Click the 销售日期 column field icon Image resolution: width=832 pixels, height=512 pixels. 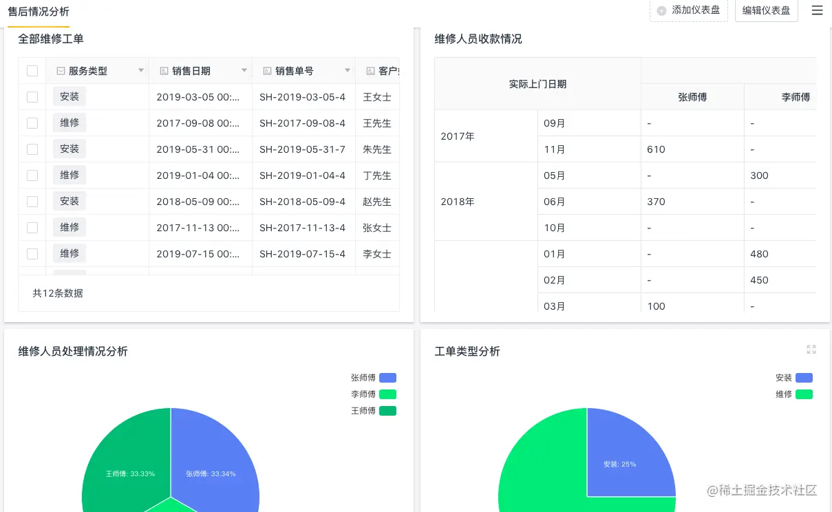pos(164,71)
